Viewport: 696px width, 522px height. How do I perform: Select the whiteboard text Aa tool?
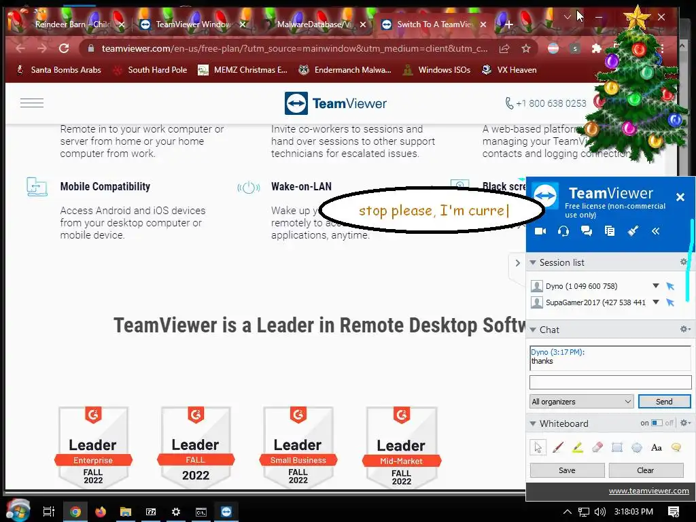pos(657,447)
